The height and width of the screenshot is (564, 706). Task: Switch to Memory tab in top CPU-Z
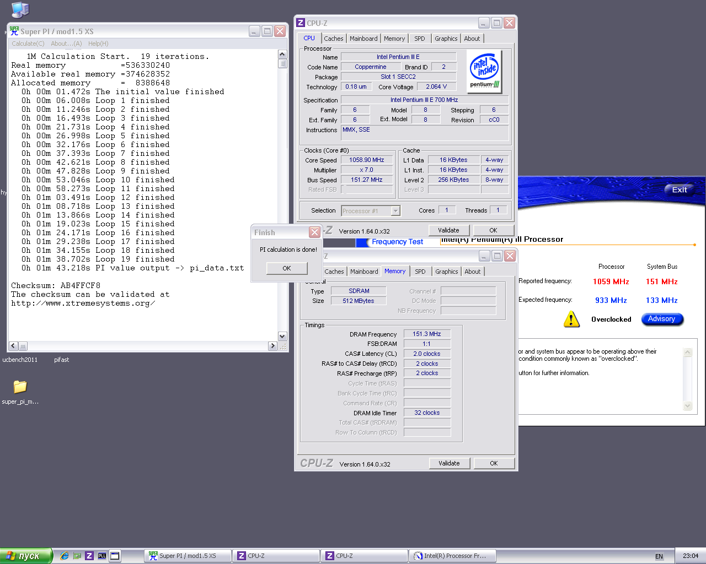(x=394, y=39)
